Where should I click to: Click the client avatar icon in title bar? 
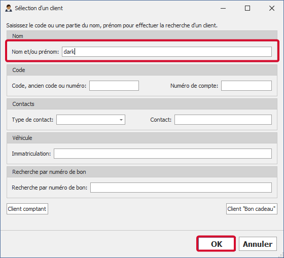pos(9,8)
